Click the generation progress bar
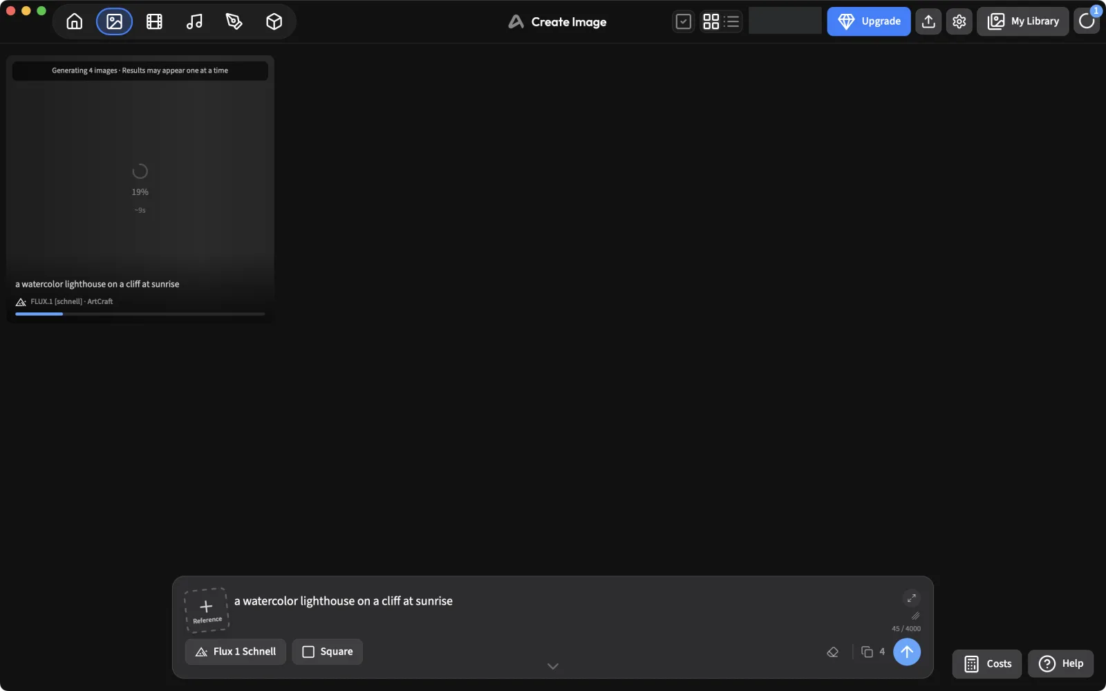This screenshot has width=1106, height=691. (x=140, y=314)
